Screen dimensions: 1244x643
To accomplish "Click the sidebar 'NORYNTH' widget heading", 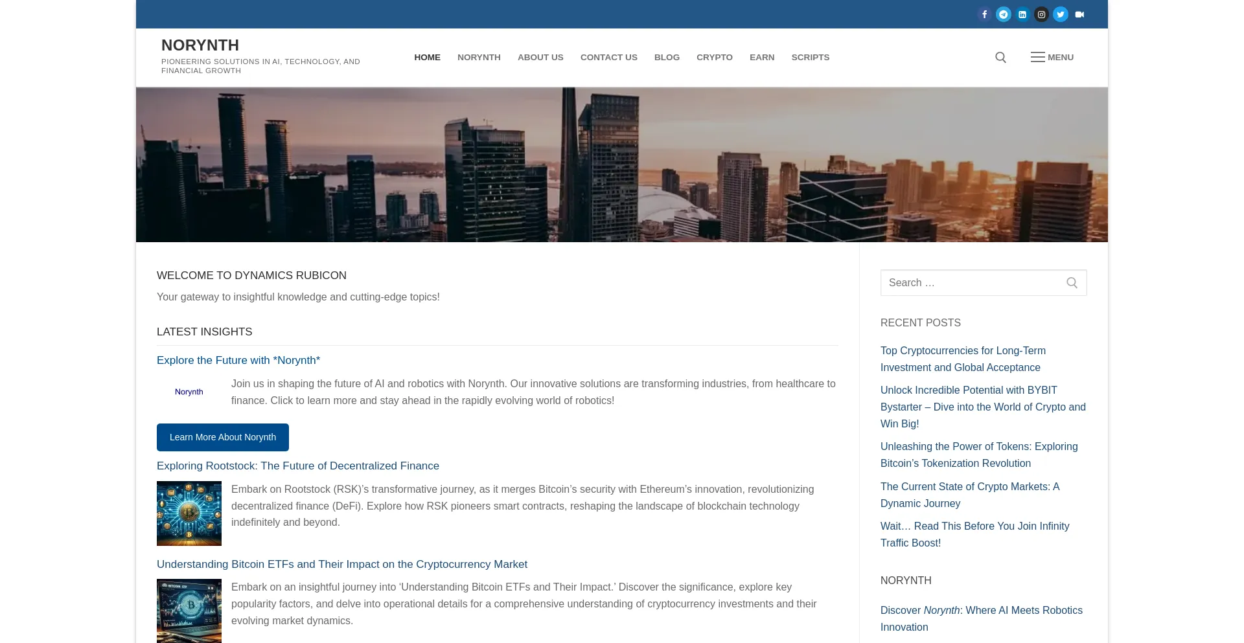I will point(906,581).
